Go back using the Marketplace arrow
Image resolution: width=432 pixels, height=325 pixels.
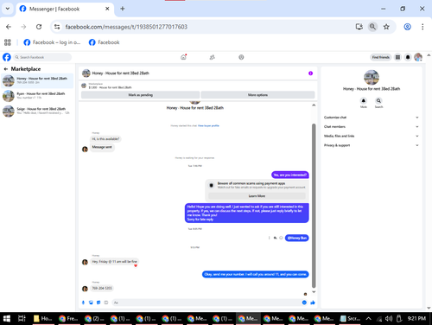5,69
